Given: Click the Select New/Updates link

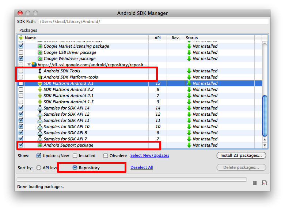Looking at the screenshot, I should click(x=150, y=155).
